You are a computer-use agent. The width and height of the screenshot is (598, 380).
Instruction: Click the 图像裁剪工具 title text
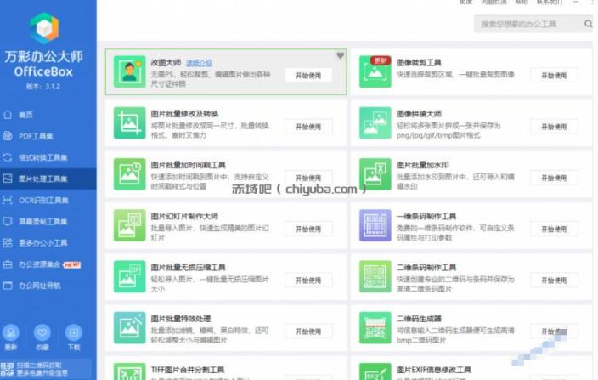coord(419,63)
